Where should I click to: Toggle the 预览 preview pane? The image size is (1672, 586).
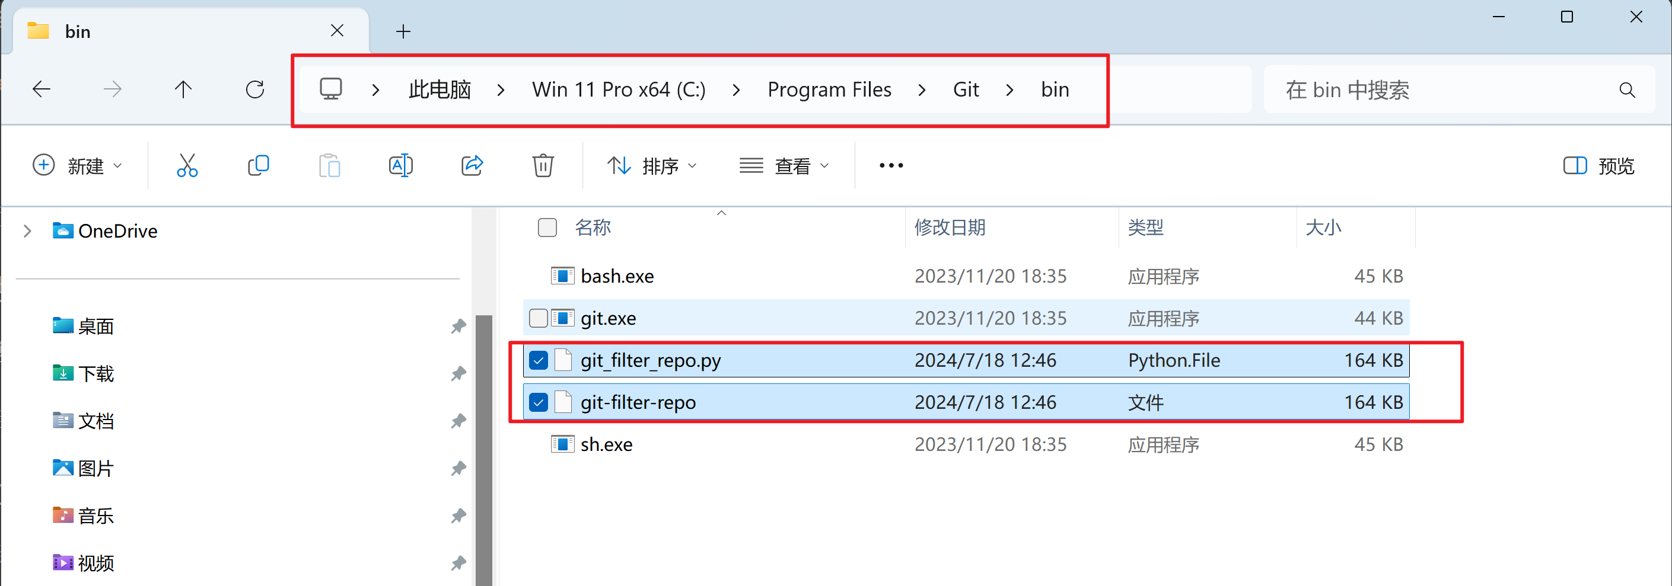tap(1598, 166)
